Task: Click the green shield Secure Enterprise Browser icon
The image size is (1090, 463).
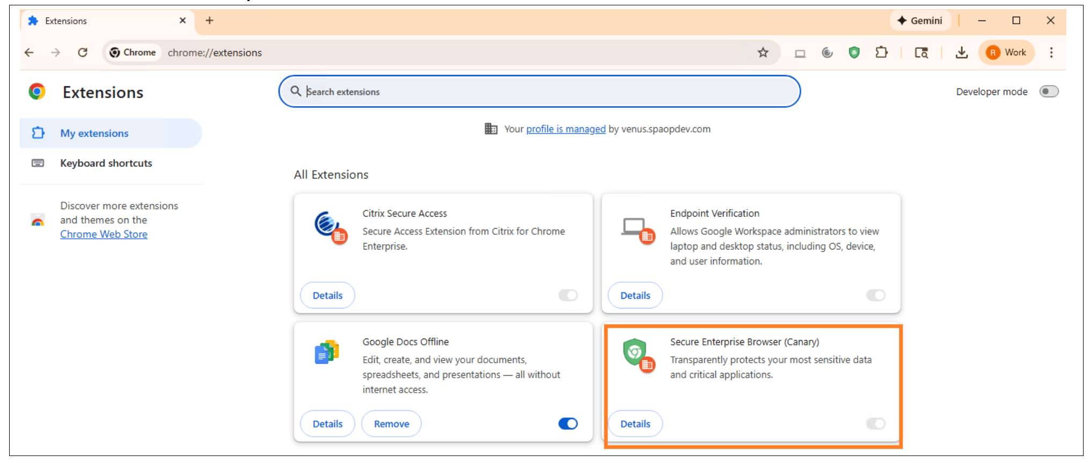Action: [854, 53]
